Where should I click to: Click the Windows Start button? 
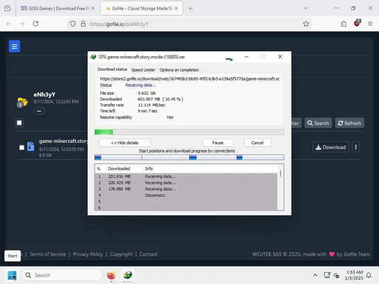click(x=12, y=275)
